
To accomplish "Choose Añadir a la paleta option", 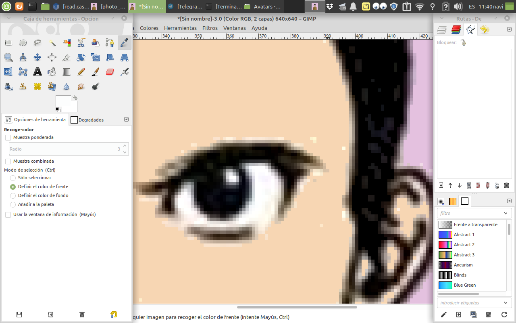I will point(13,204).
